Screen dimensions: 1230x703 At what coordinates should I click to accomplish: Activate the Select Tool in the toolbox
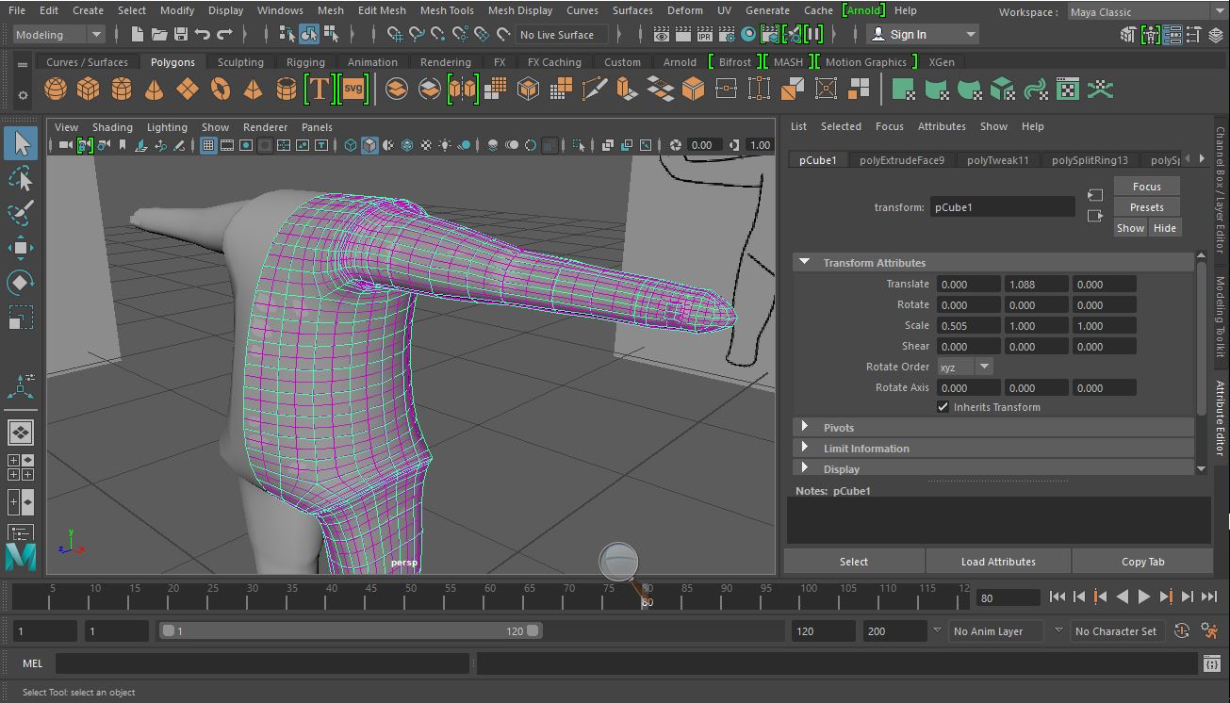click(x=22, y=142)
